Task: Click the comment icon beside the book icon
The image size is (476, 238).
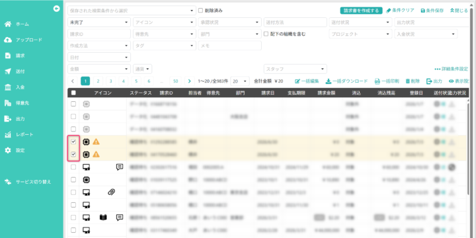Action: pyautogui.click(x=120, y=218)
